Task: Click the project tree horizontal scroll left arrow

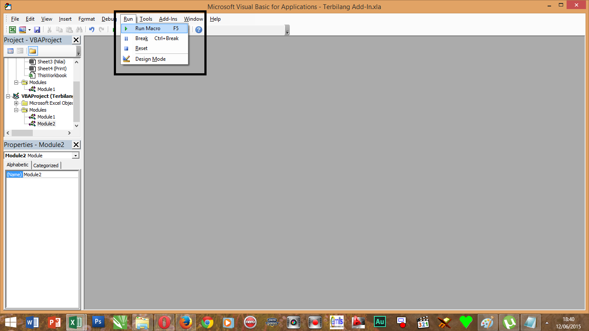Action: pyautogui.click(x=8, y=133)
